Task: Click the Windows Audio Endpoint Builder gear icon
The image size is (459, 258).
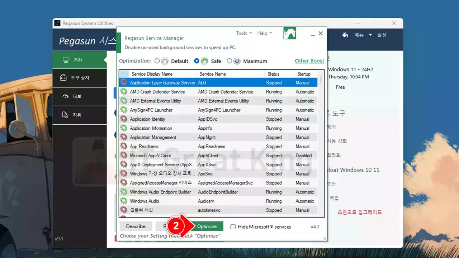Action: pyautogui.click(x=124, y=192)
